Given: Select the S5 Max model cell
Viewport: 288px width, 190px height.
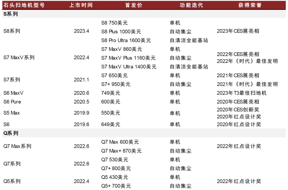Looking at the screenshot, I should (11, 113).
